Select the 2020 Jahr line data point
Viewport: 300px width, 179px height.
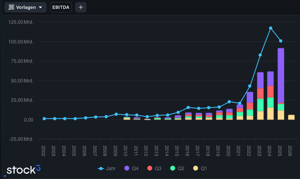pyautogui.click(x=229, y=102)
